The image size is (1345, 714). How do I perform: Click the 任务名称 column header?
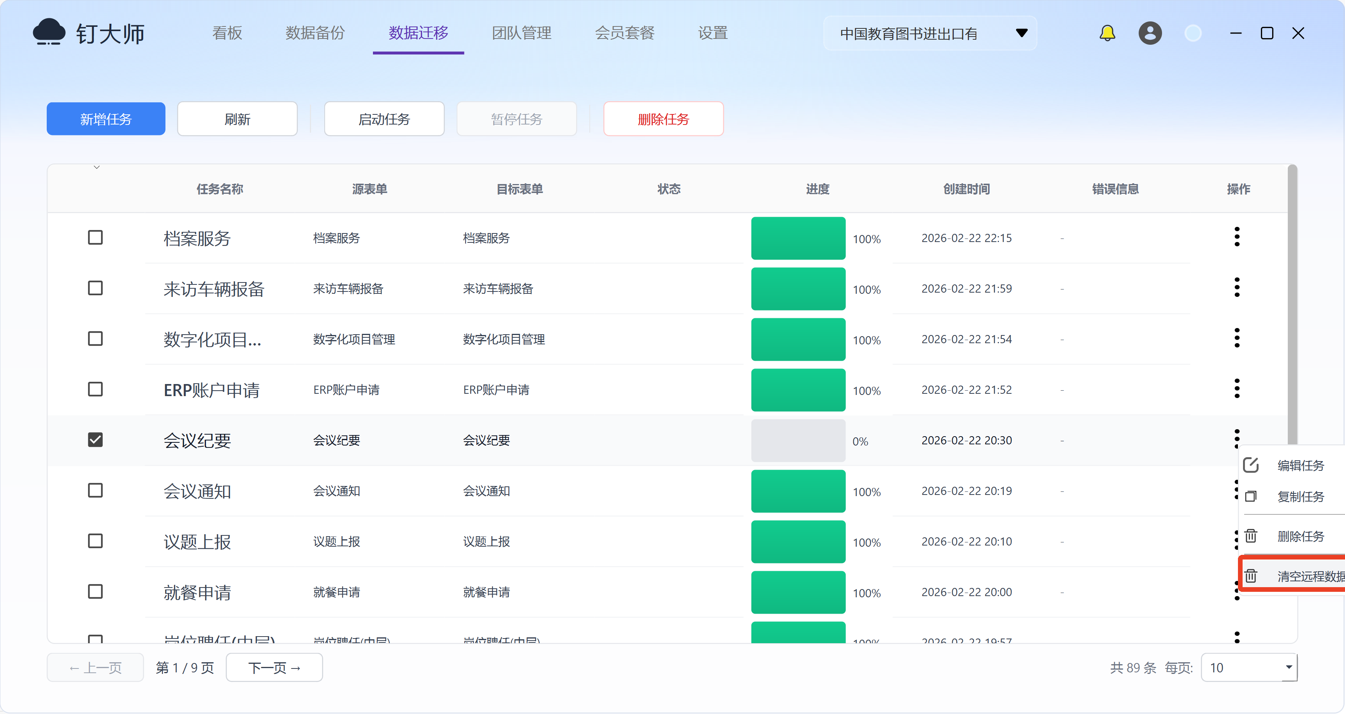[x=220, y=189]
